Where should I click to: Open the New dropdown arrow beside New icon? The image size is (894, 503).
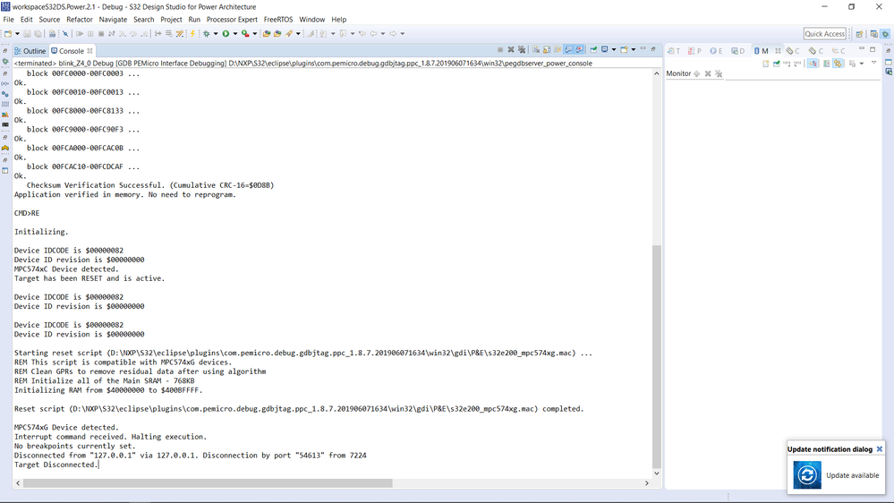17,34
